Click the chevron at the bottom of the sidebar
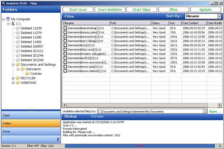Screen dimensions: 224x149 (x=58, y=139)
